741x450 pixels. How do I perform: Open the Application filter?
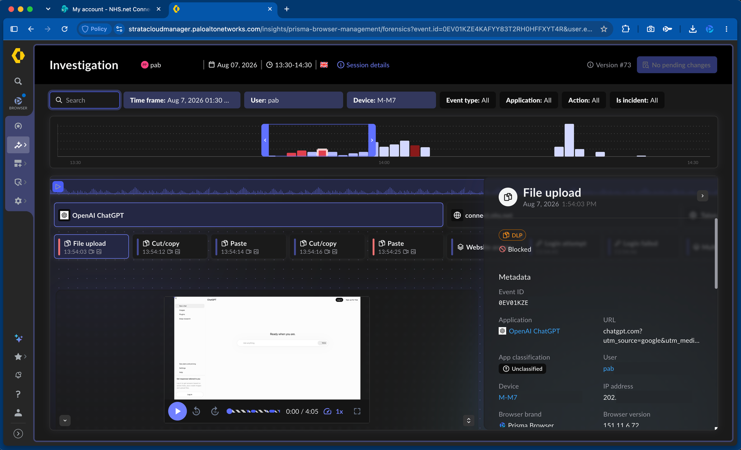(x=529, y=100)
